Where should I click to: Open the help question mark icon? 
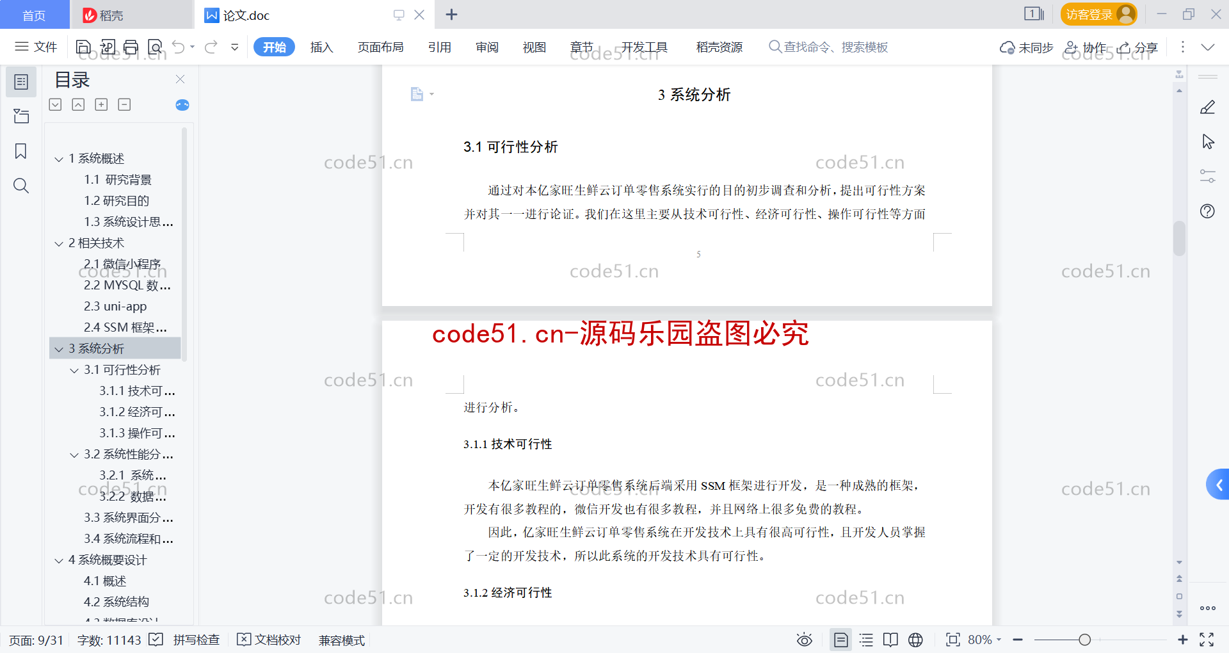[1207, 211]
